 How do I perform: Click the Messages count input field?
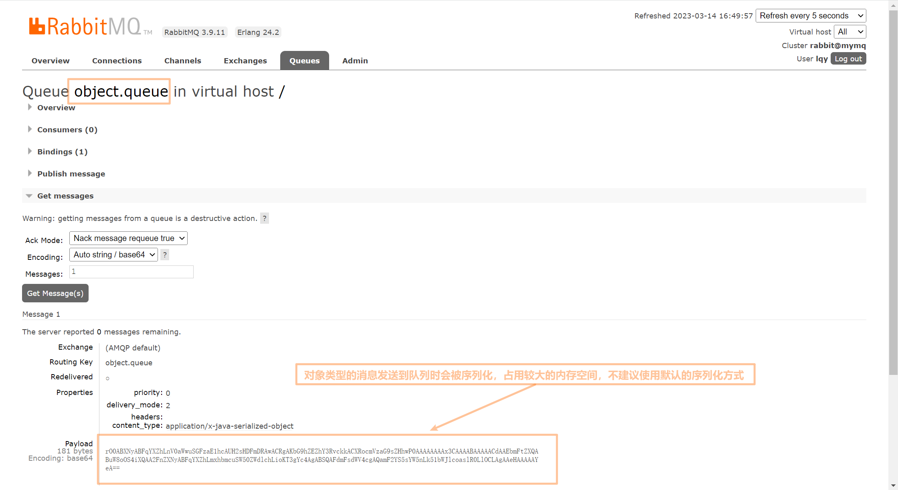tap(131, 272)
